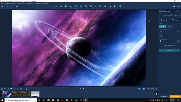
Task: Select the eraser (Ластик) tool
Action: [x=161, y=36]
